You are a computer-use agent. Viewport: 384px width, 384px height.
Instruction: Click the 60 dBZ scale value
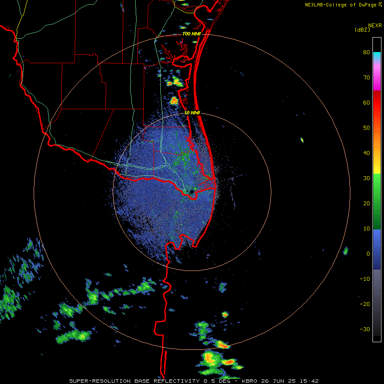click(x=367, y=102)
